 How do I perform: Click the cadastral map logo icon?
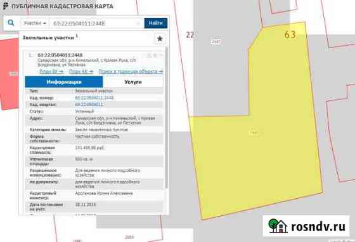pyautogui.click(x=6, y=6)
